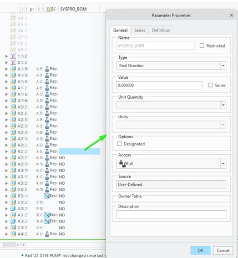The width and height of the screenshot is (238, 258).
Task: Expand the tree row with V In
Action: pos(7,227)
